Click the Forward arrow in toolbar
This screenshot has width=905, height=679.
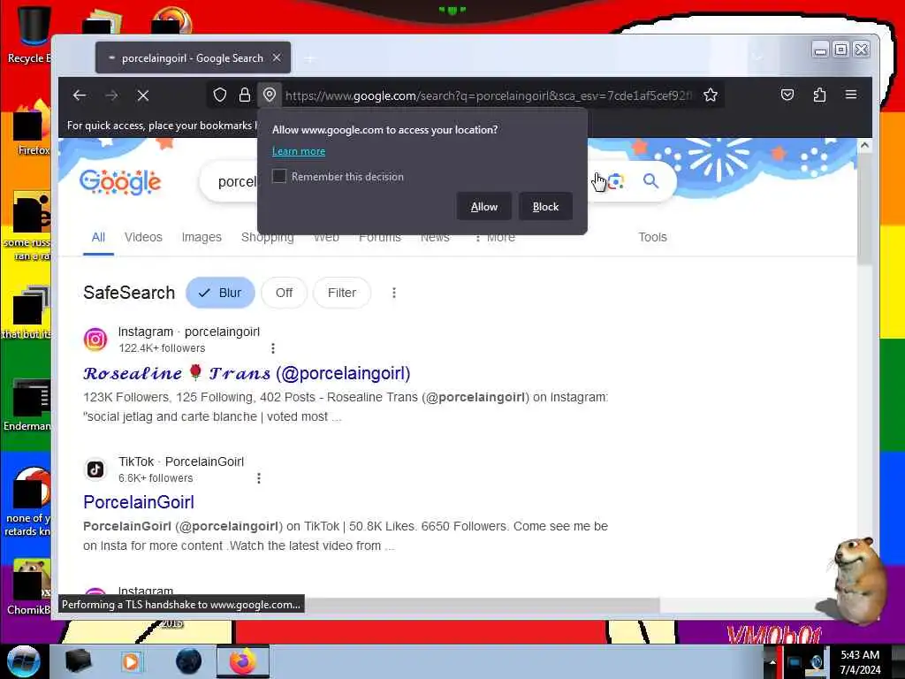[x=111, y=95]
